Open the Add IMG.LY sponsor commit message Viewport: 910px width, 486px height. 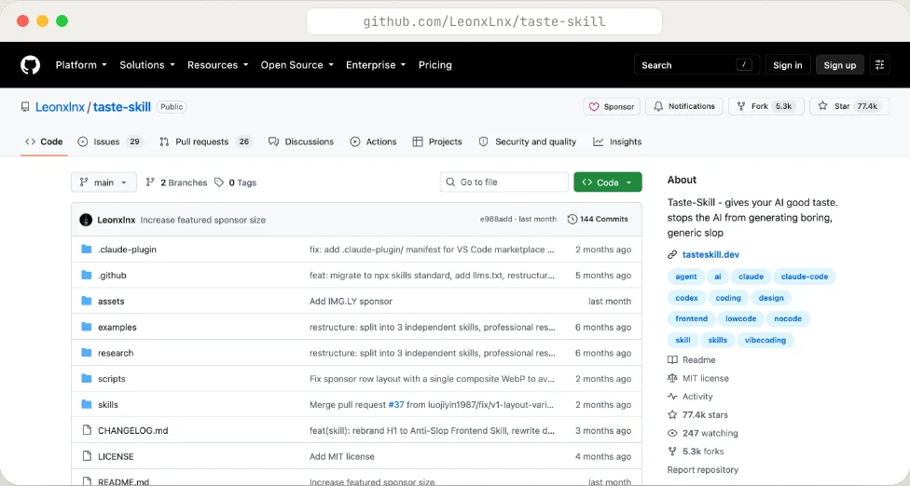tap(351, 302)
